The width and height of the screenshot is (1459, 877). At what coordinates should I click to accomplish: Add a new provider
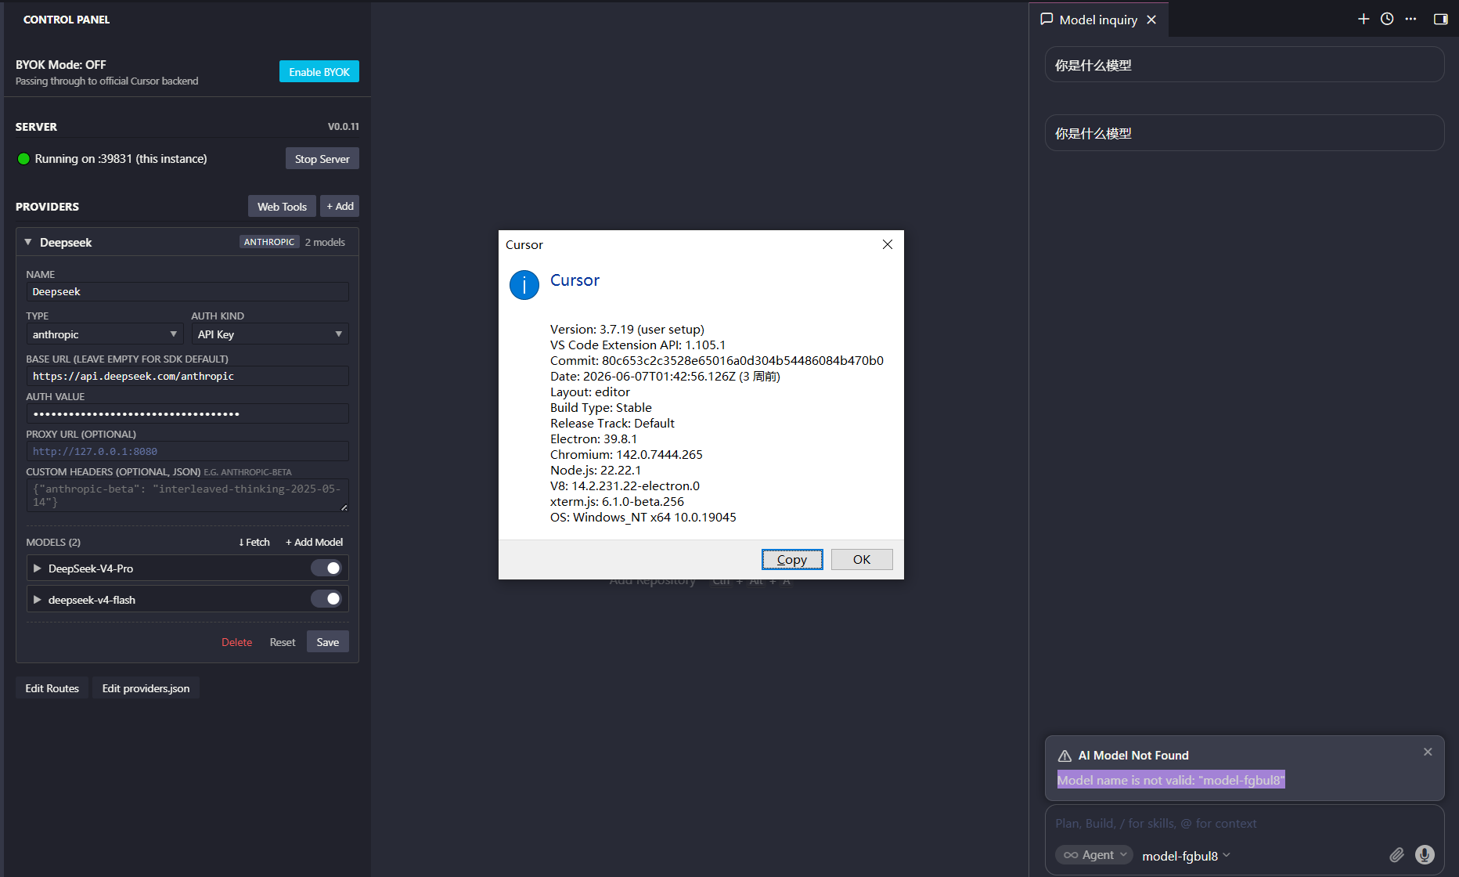(340, 207)
